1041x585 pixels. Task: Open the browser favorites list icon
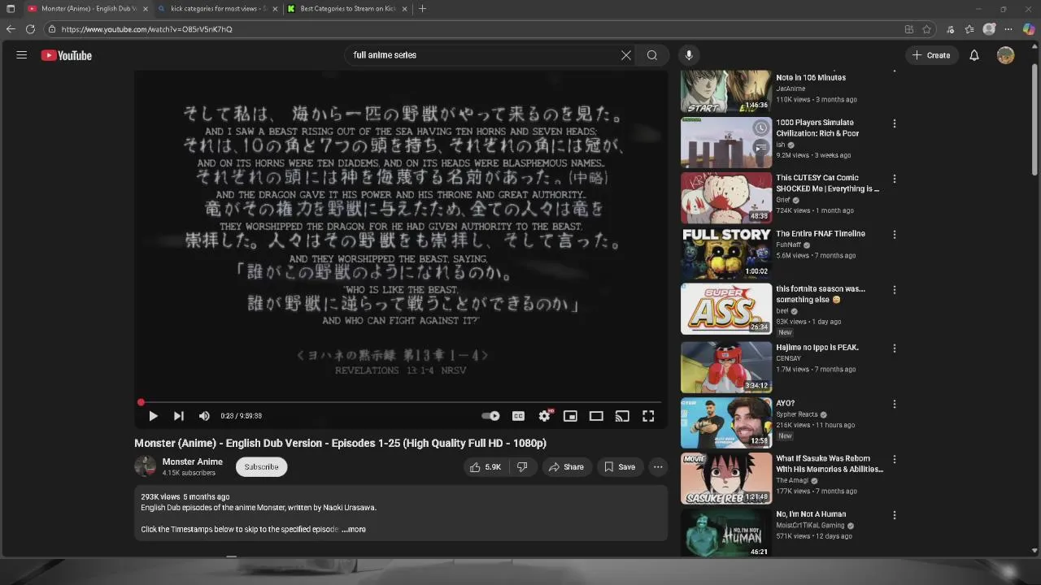pos(969,29)
